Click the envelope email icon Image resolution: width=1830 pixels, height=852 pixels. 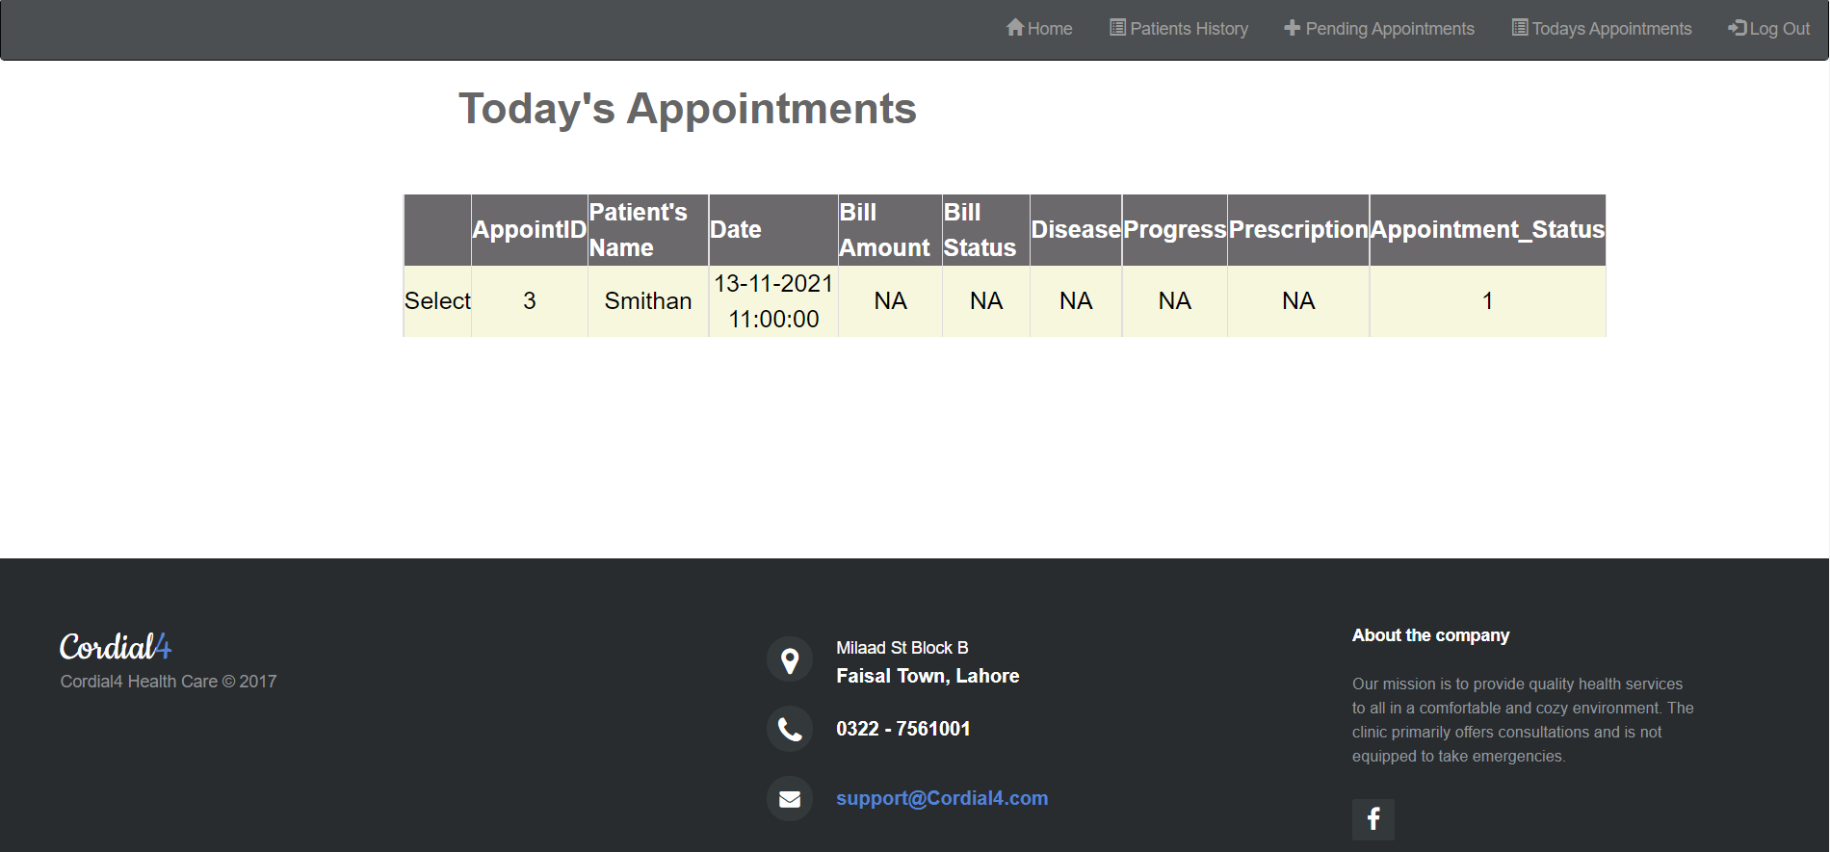[790, 799]
